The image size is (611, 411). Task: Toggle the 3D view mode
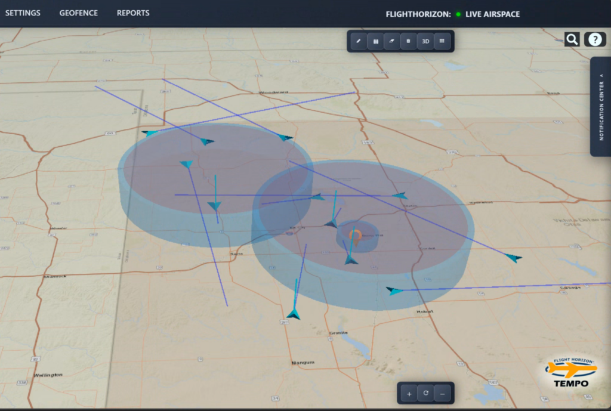click(x=425, y=41)
